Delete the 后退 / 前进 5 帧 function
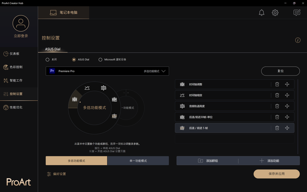Viewport: 307px width, 192px height. point(277,128)
